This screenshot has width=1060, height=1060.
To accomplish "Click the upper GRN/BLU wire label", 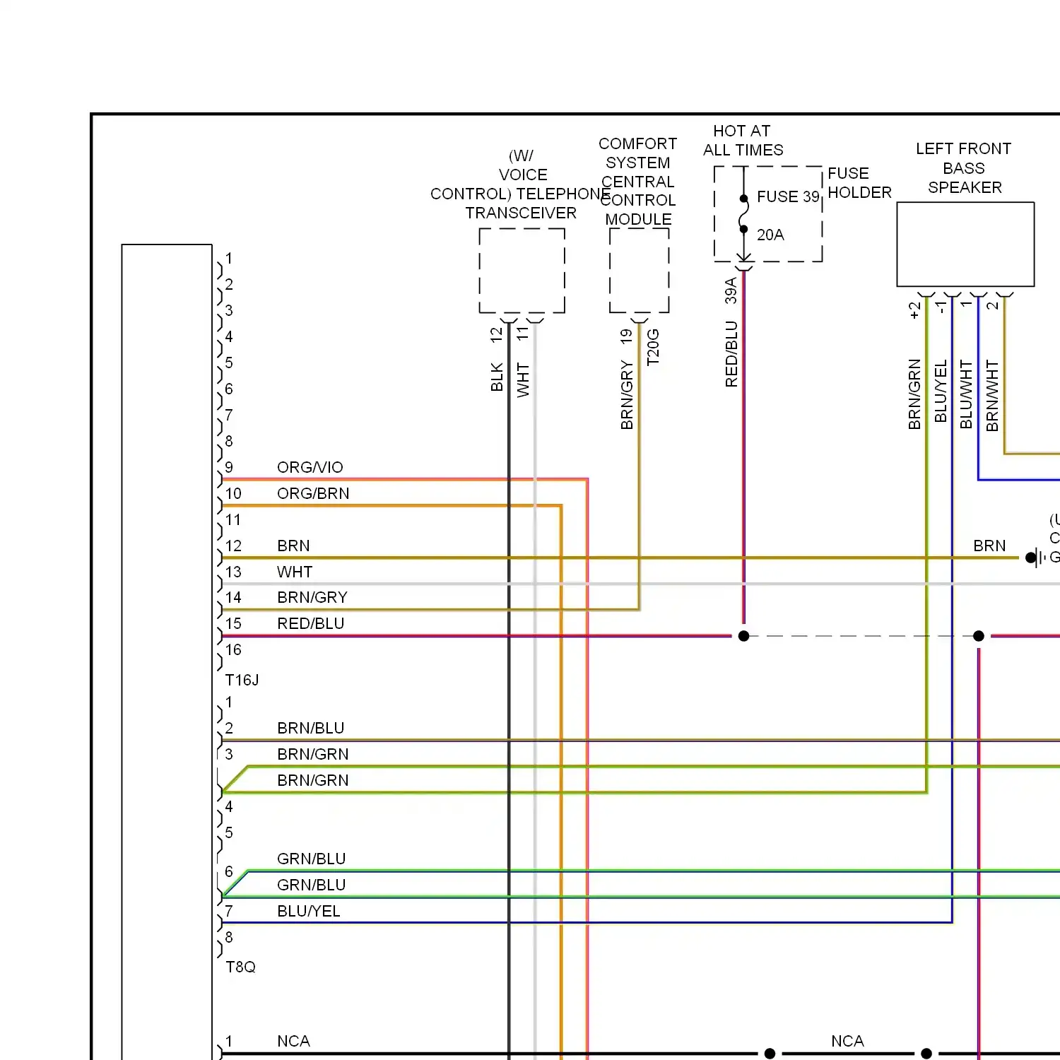I will (x=311, y=859).
